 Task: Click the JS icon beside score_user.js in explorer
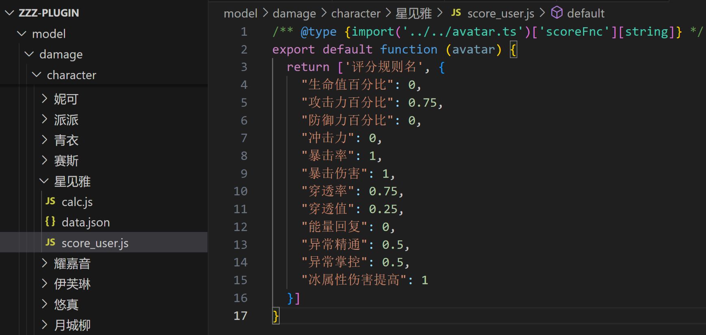click(50, 243)
